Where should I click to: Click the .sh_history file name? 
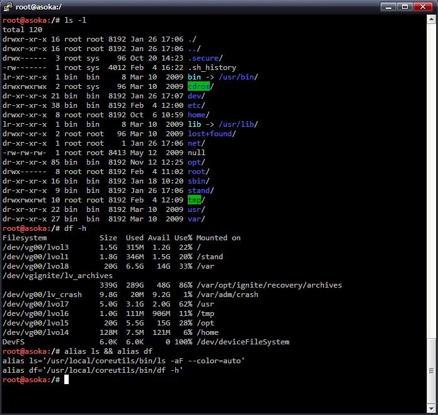click(x=212, y=67)
